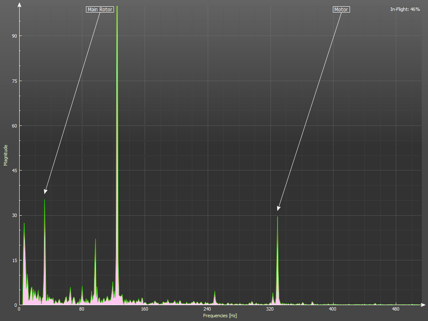Click the 160 tick label on frequency axis
The height and width of the screenshot is (321, 428).
[x=145, y=310]
